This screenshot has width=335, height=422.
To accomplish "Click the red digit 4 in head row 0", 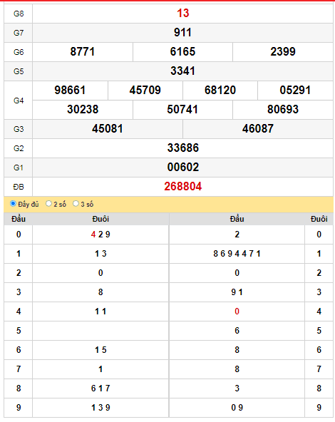I will 93,235.
